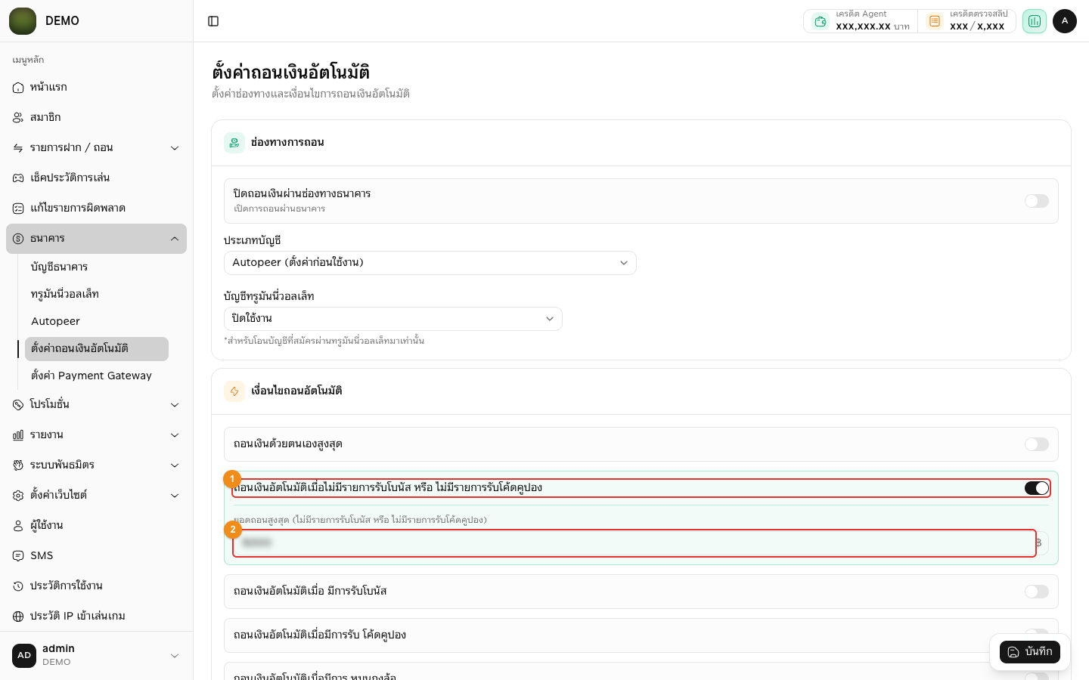Click the ถอนเงินอัตโนมัติเมื่อมีการรับ โค้ดคูปอง row
The image size is (1089, 680).
(641, 635)
